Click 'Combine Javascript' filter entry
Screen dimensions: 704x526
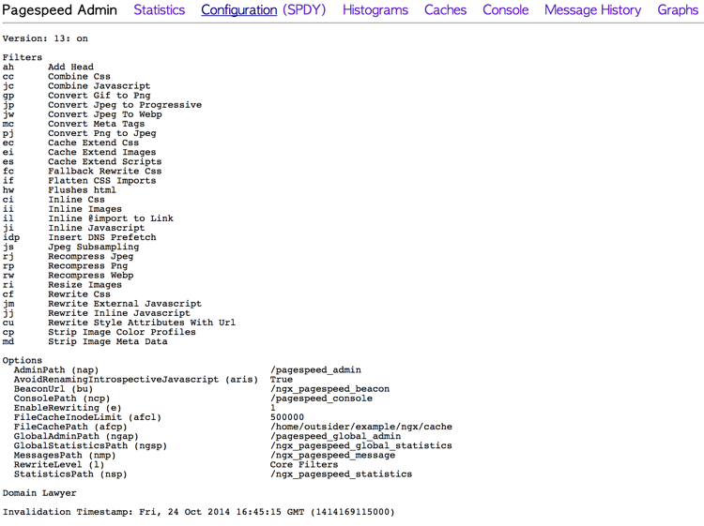(99, 85)
